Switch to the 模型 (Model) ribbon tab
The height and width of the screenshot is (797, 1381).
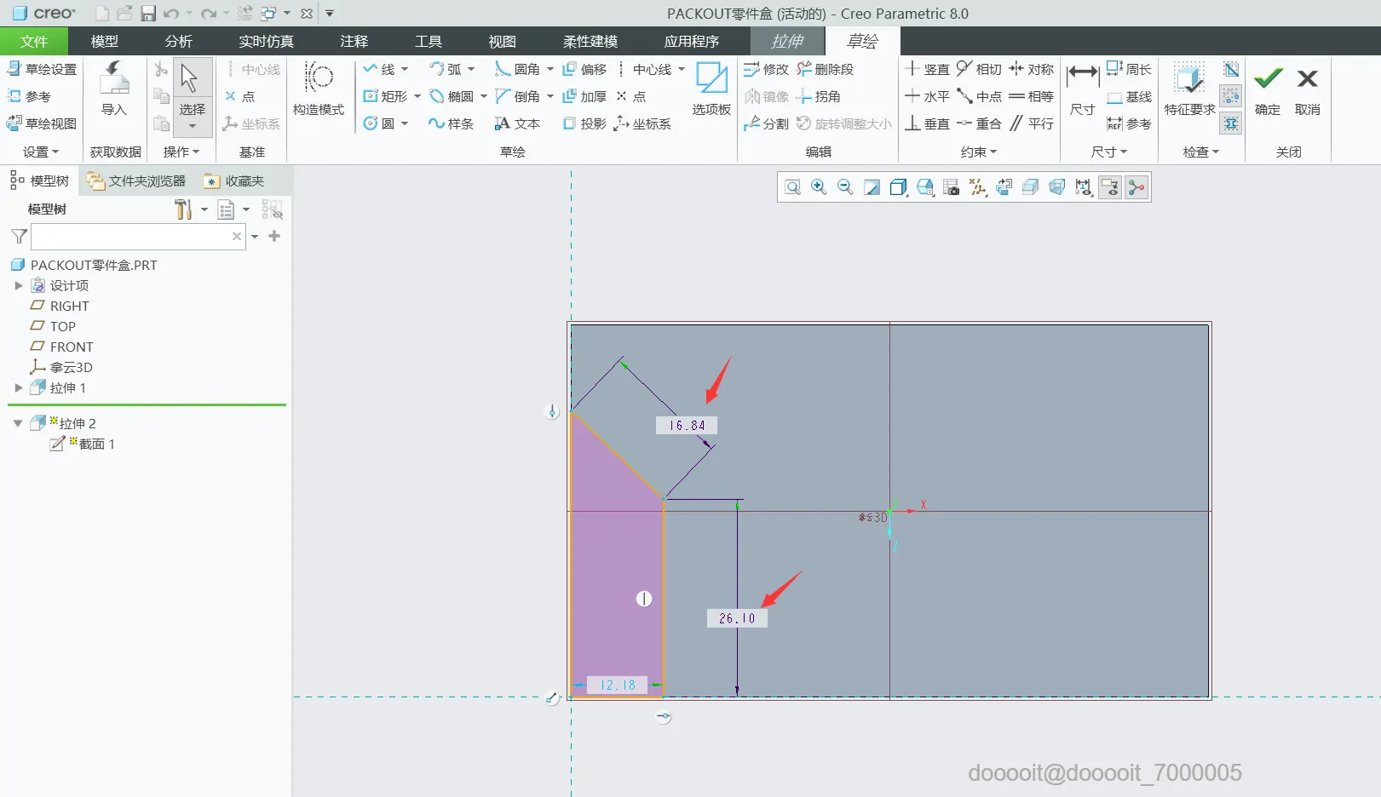(105, 41)
